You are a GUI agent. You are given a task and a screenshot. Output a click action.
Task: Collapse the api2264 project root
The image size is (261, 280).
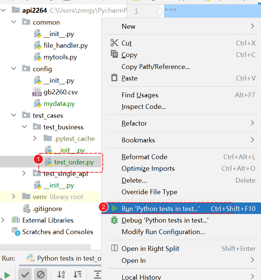(x=3, y=10)
